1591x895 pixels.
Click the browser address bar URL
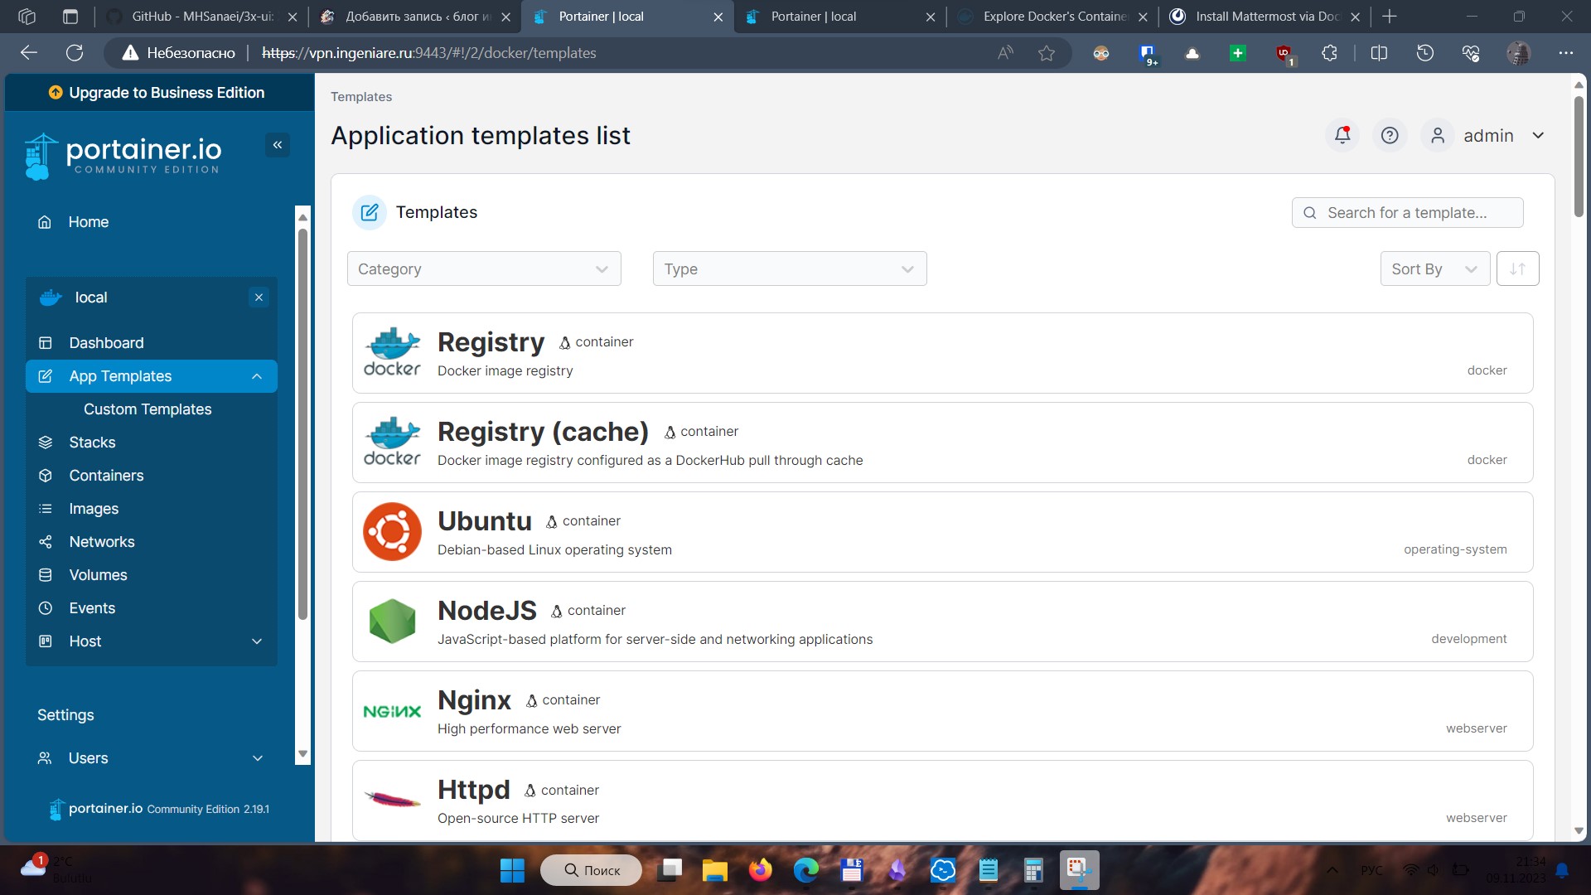[x=429, y=53]
